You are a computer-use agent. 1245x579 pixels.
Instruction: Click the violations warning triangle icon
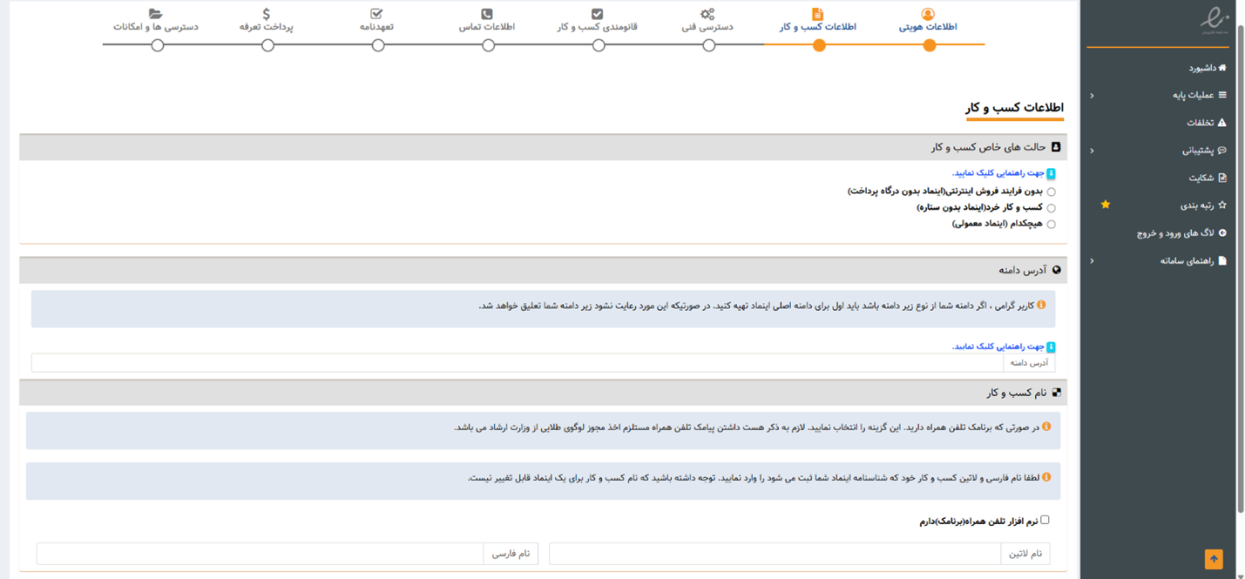coord(1221,123)
